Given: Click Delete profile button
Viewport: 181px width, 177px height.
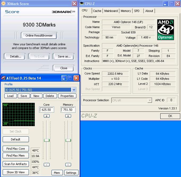Looking at the screenshot, I should [x=50, y=96].
